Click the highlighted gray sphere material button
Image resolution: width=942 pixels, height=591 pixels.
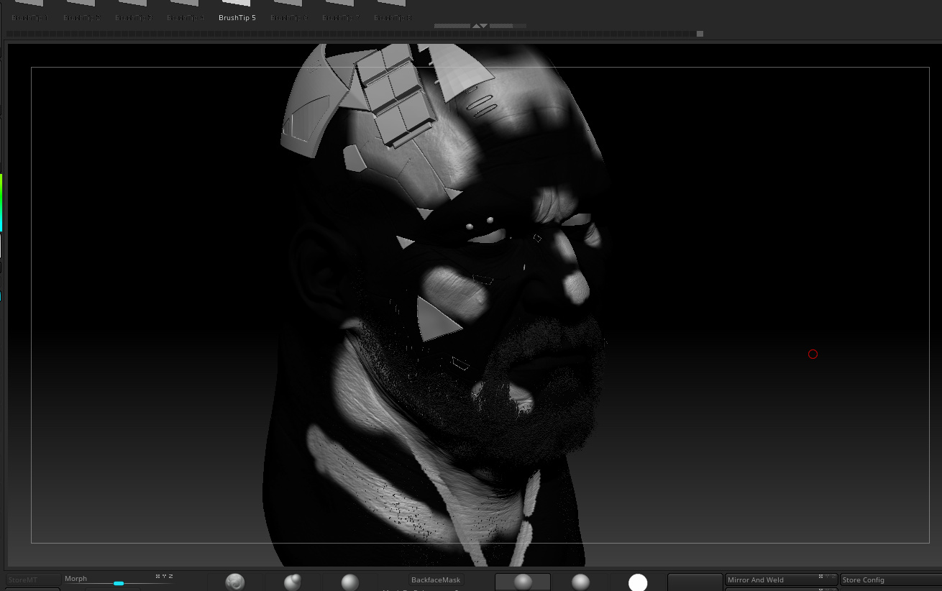click(523, 582)
